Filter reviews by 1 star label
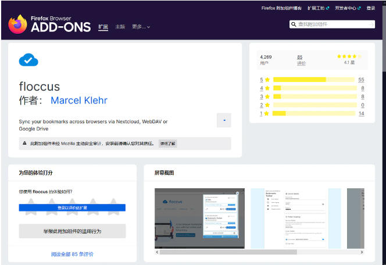The width and height of the screenshot is (386, 265). point(261,113)
